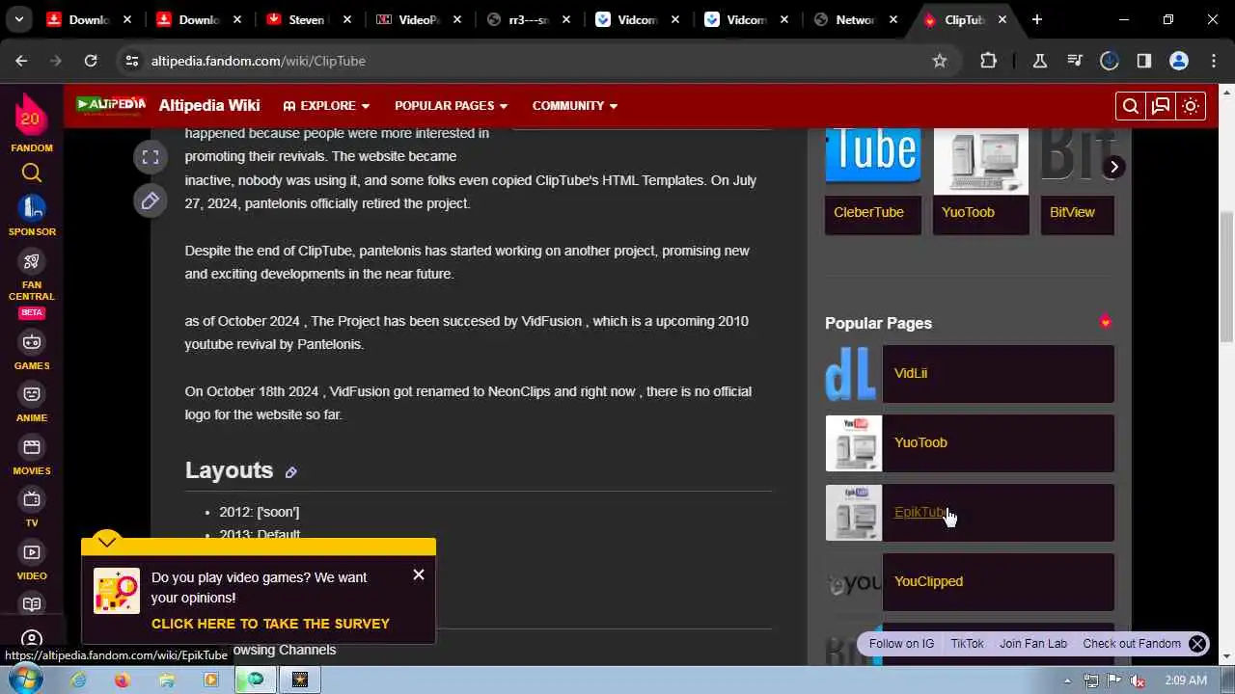Viewport: 1235px width, 694px height.
Task: Expand article to full width icon
Action: click(x=151, y=157)
